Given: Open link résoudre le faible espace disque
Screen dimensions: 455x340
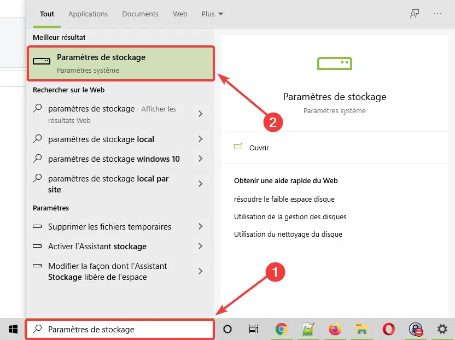Looking at the screenshot, I should (x=284, y=199).
